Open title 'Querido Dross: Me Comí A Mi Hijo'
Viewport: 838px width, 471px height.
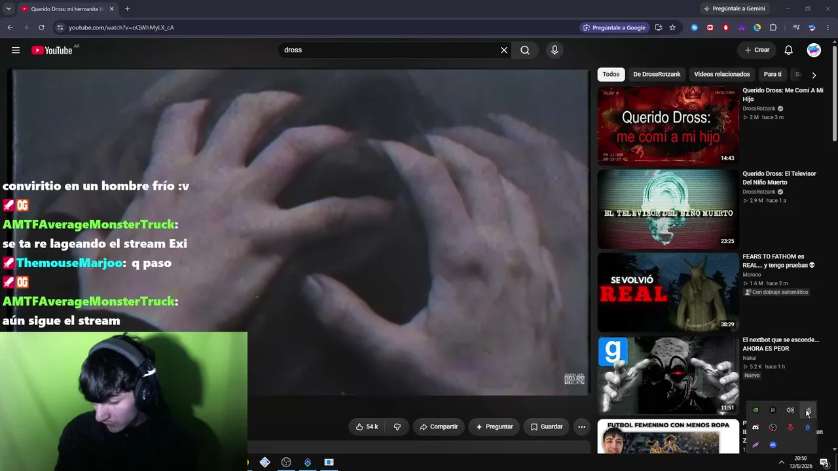pyautogui.click(x=783, y=95)
